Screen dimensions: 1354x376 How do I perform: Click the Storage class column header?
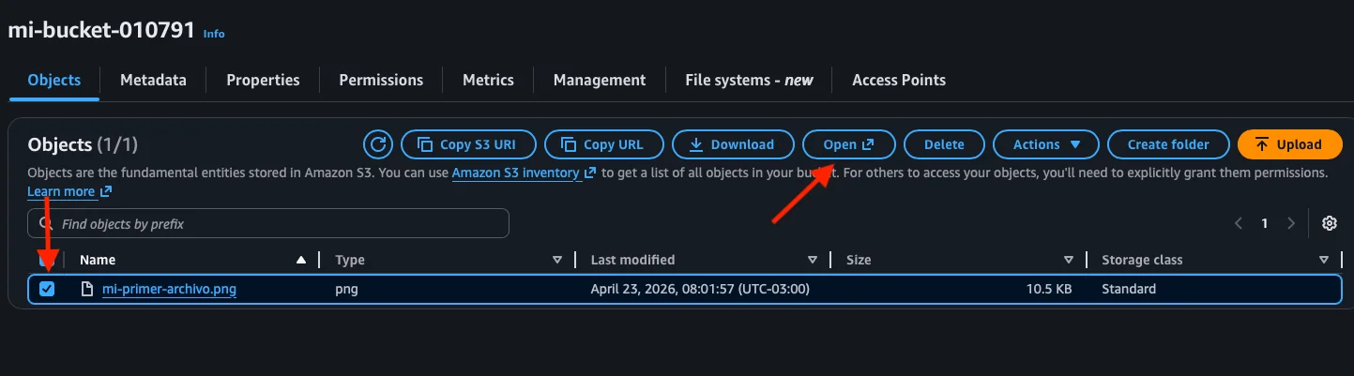[x=1142, y=260]
